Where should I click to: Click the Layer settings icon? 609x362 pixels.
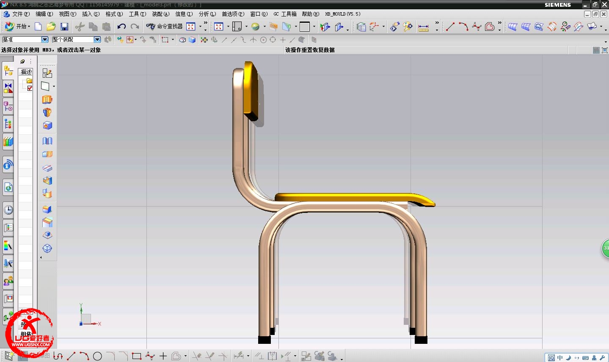pos(361,27)
